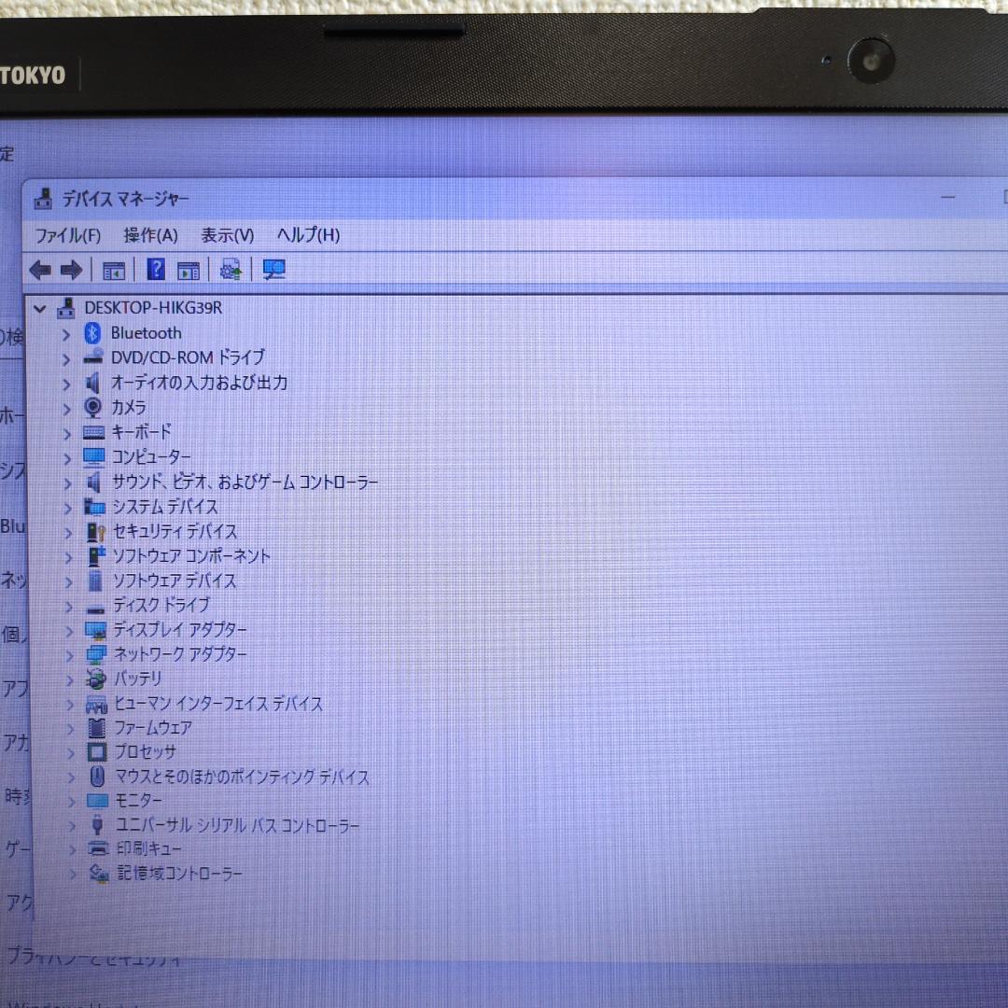Click the Forward navigation arrow
The width and height of the screenshot is (1008, 1008).
tap(72, 270)
